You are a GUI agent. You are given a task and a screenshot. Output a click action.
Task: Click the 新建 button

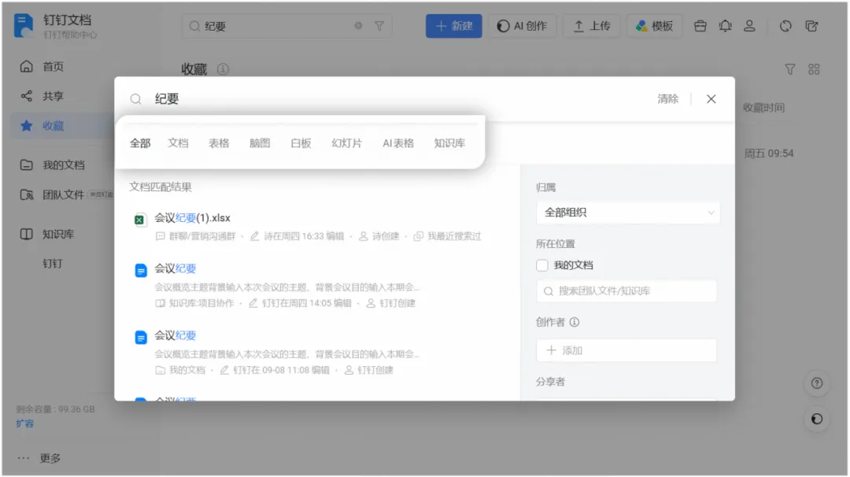click(x=454, y=26)
